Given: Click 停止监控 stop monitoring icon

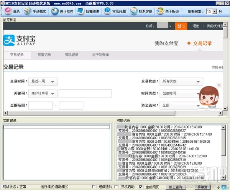Looking at the screenshot, I should coord(55,11).
